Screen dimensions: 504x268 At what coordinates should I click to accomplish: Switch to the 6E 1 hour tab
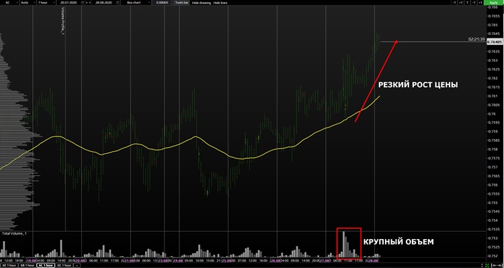pos(9,265)
